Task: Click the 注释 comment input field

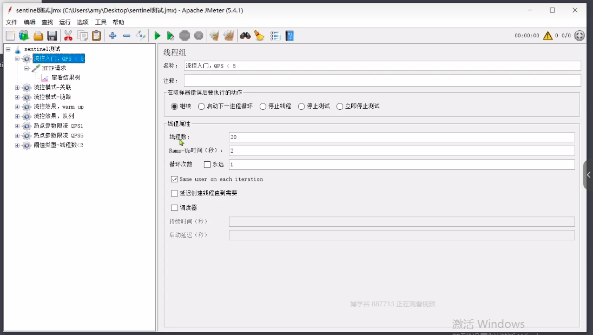Action: click(x=383, y=81)
